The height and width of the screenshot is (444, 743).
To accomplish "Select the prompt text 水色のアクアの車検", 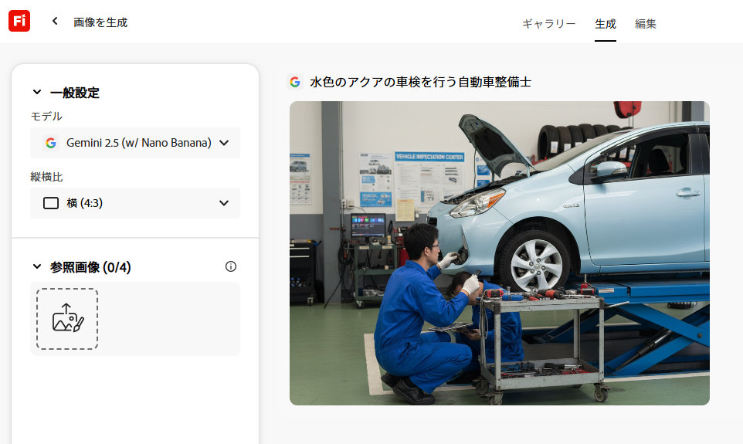I will pyautogui.click(x=364, y=82).
